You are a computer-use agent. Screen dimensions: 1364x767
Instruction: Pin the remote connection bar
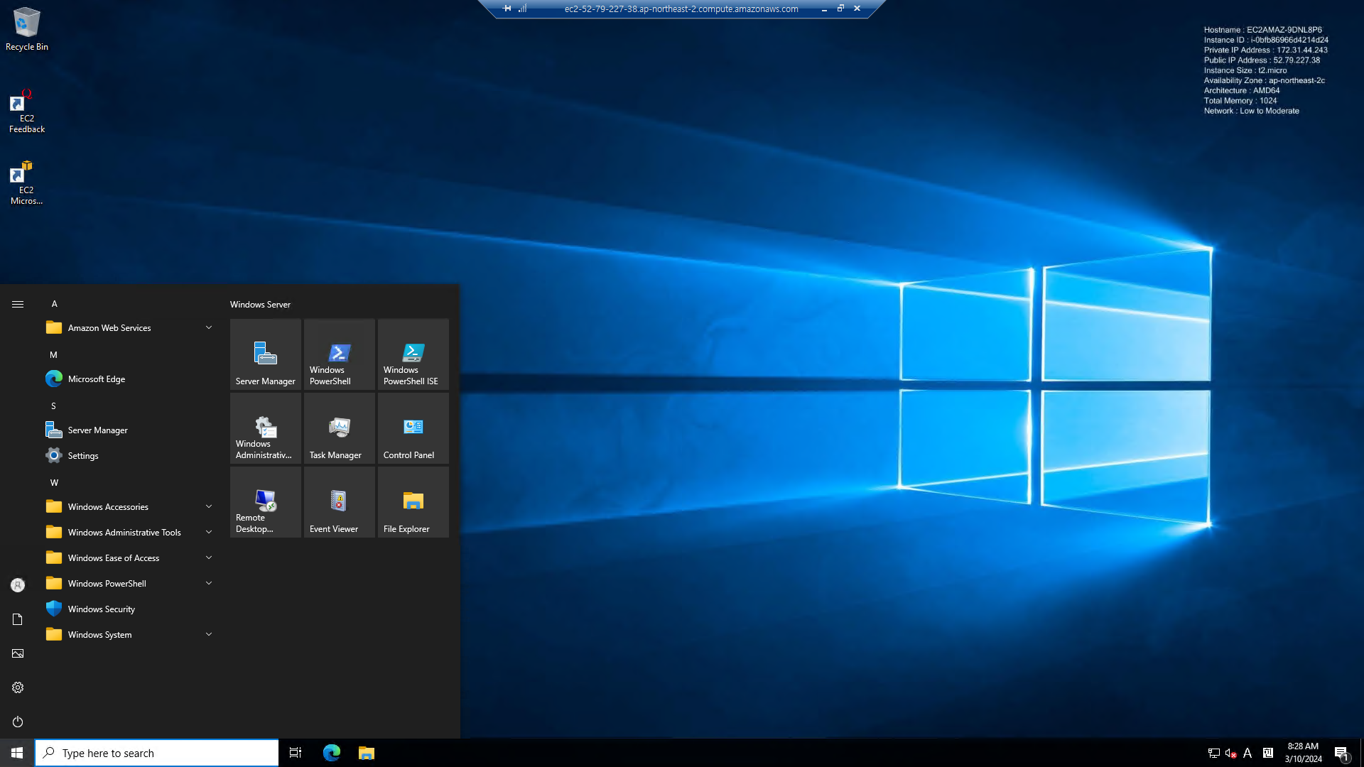(x=507, y=9)
